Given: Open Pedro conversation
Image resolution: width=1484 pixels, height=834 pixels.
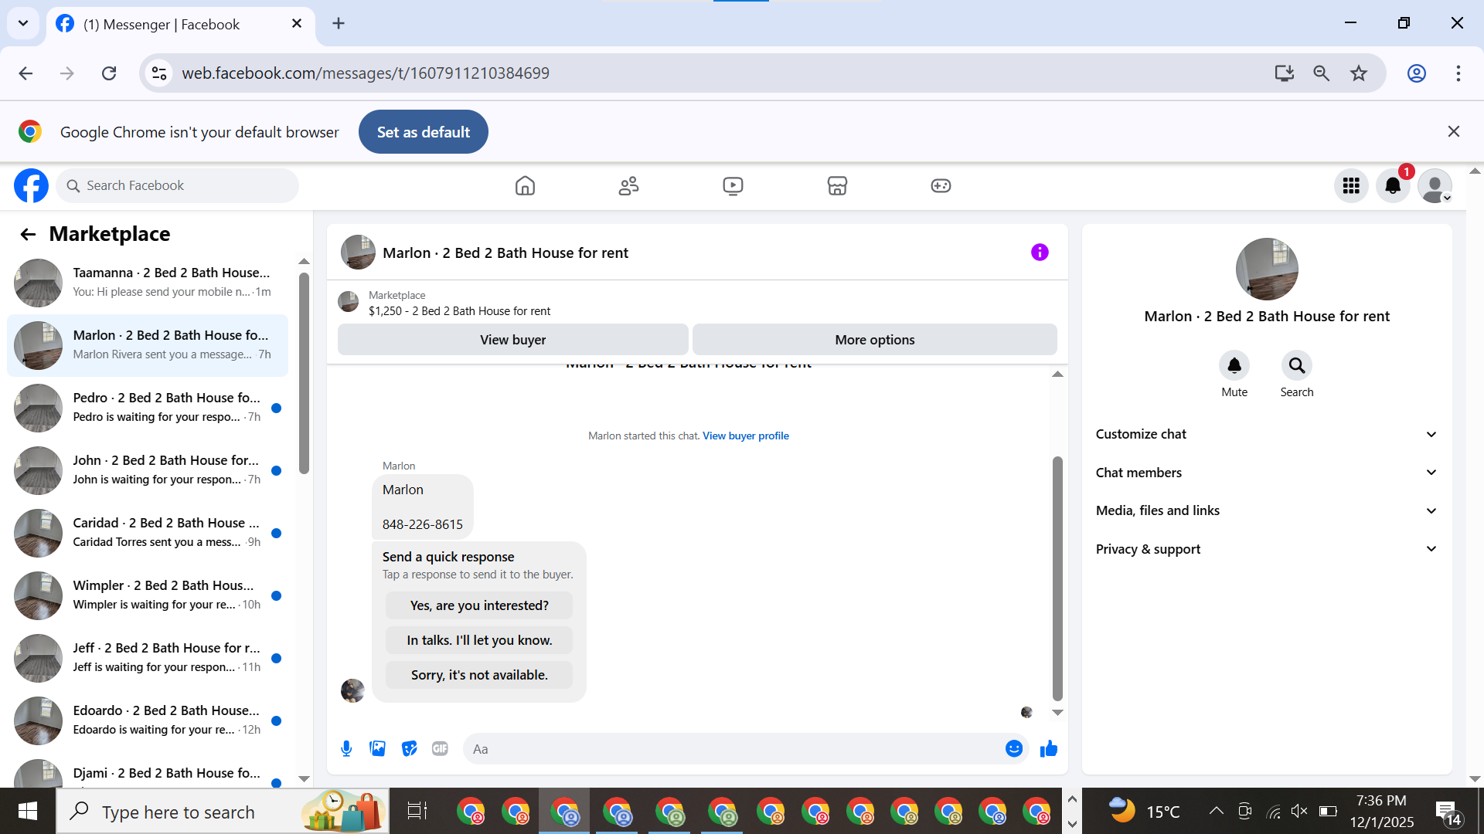Looking at the screenshot, I should [x=148, y=408].
